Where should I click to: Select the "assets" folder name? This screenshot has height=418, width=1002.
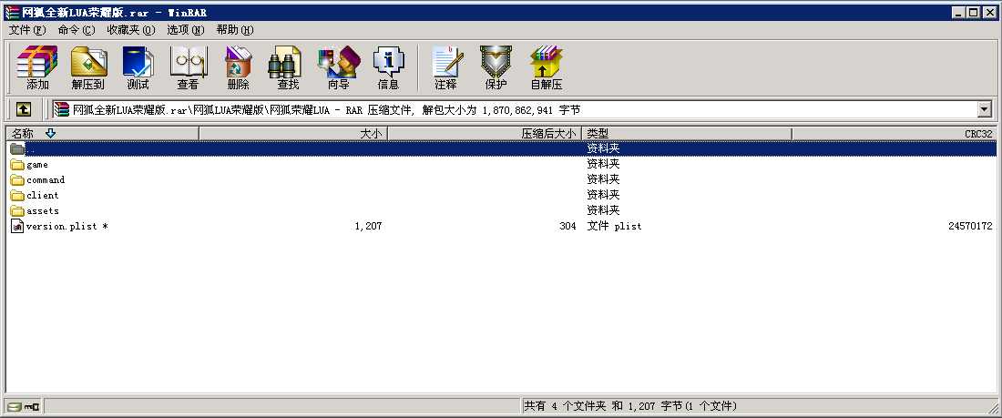42,210
